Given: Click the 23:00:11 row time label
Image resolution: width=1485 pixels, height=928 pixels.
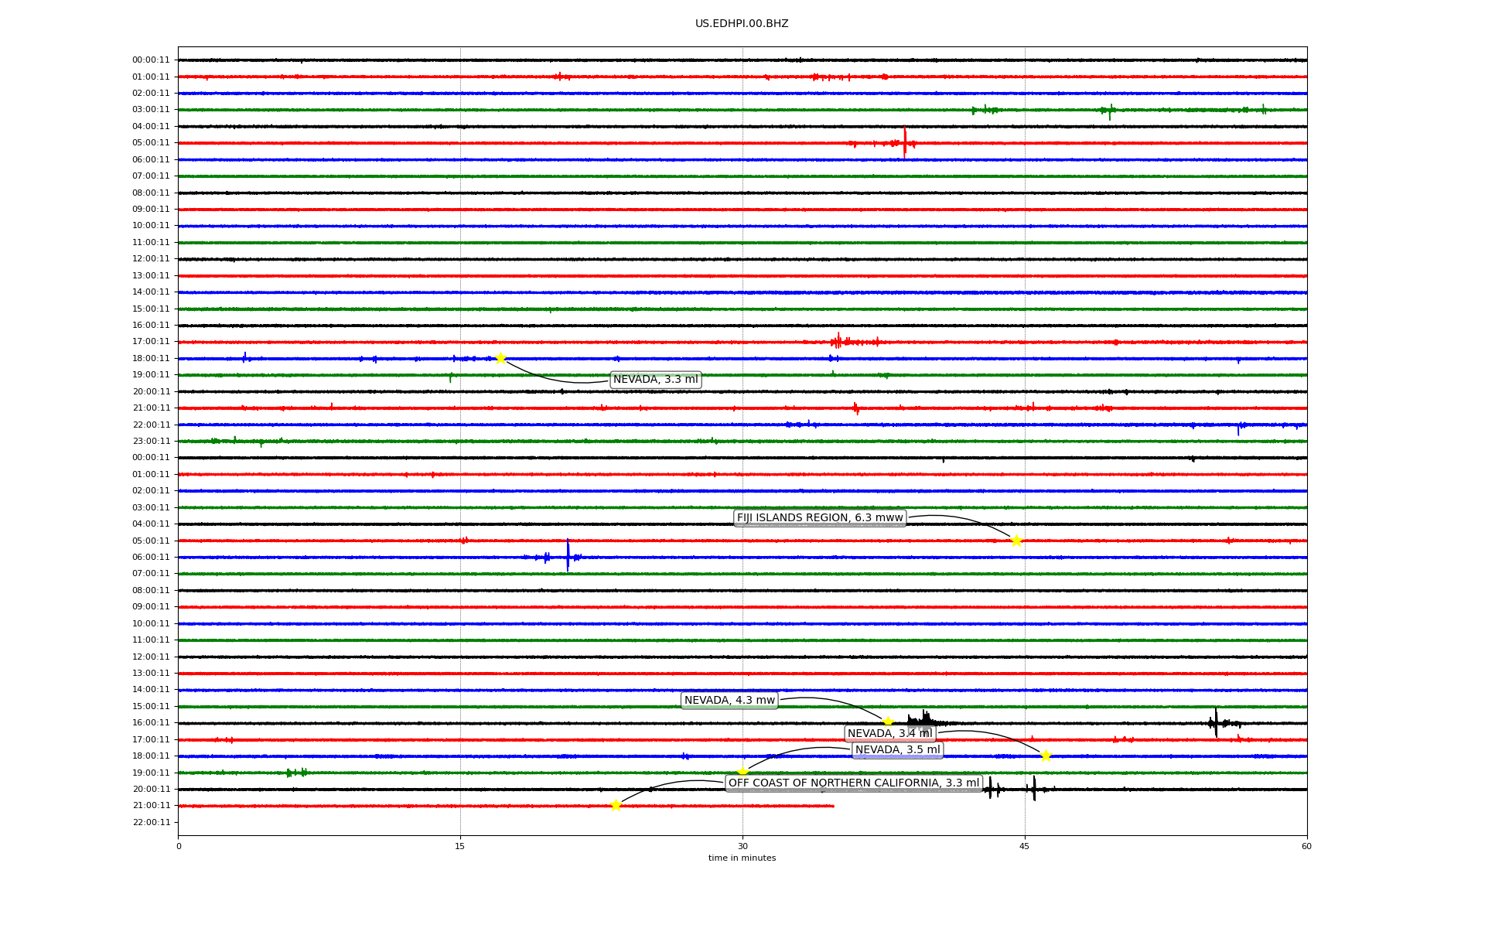Looking at the screenshot, I should coord(151,441).
